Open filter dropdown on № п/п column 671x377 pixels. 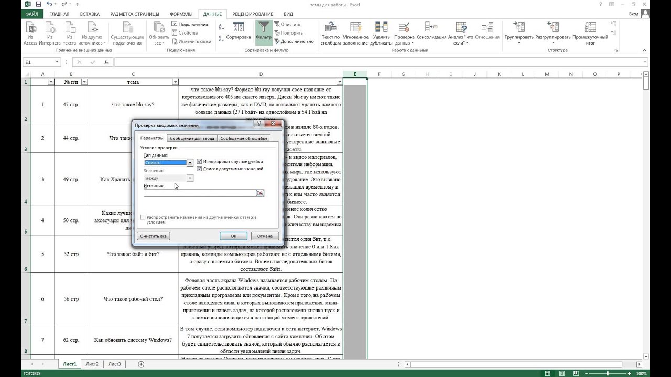[84, 82]
